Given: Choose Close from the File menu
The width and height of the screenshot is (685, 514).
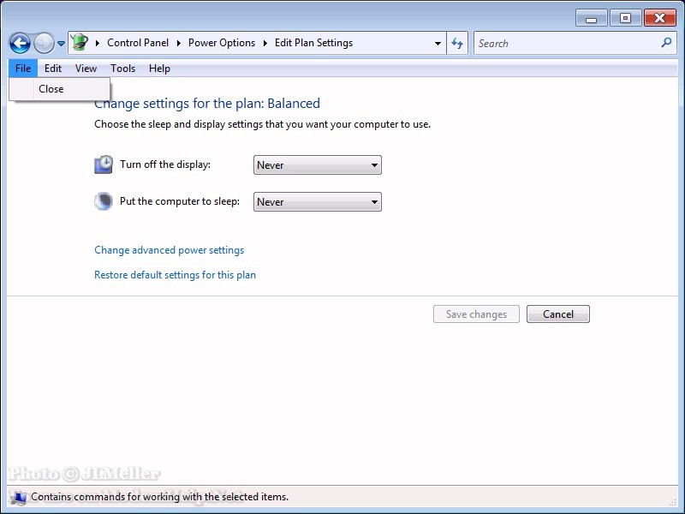Looking at the screenshot, I should (x=60, y=89).
